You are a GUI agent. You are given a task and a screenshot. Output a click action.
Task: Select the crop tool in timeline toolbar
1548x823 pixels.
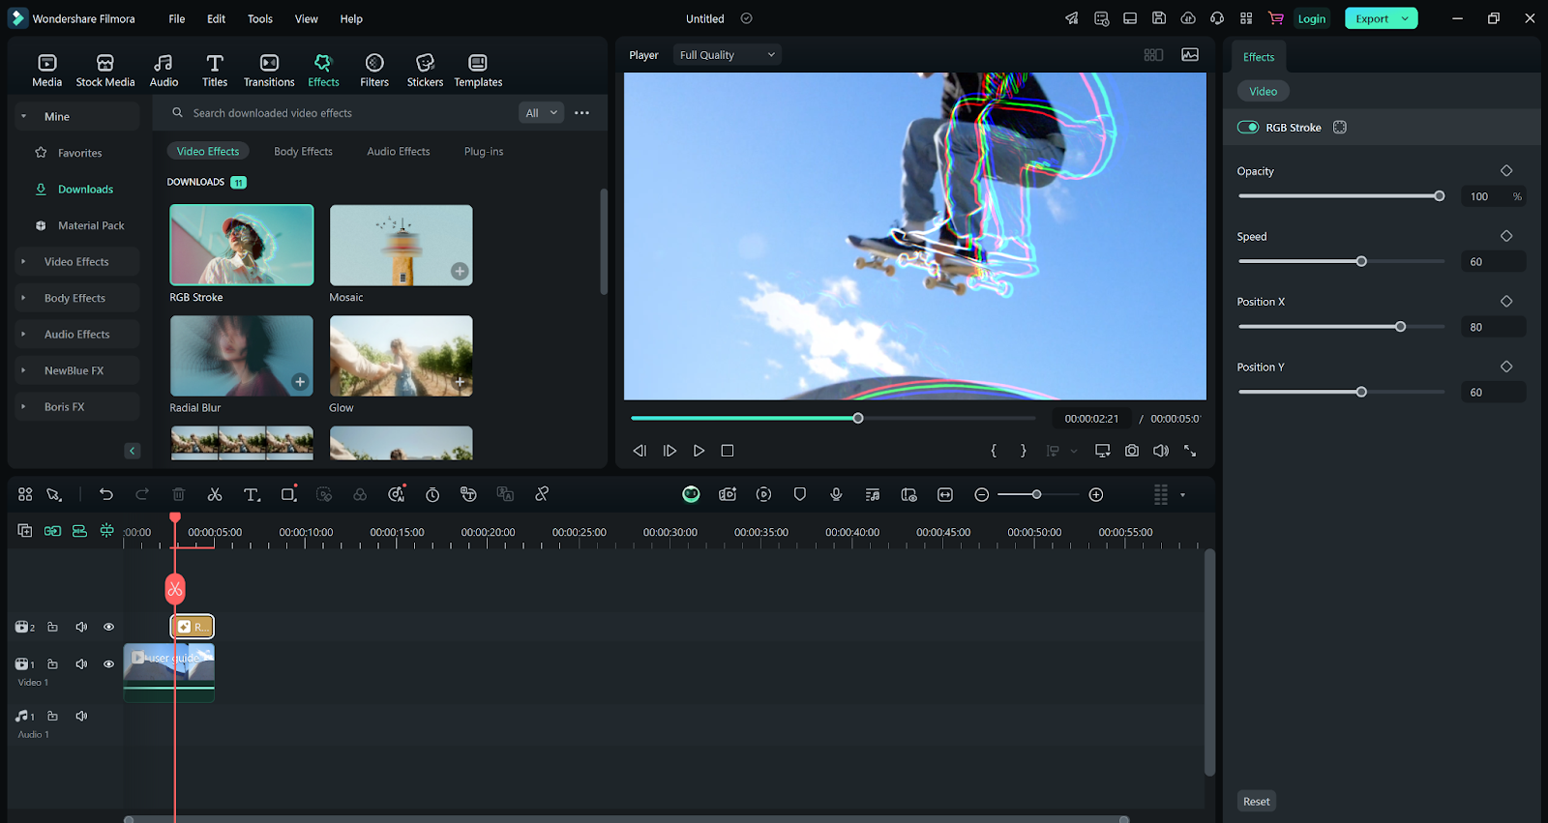(288, 494)
